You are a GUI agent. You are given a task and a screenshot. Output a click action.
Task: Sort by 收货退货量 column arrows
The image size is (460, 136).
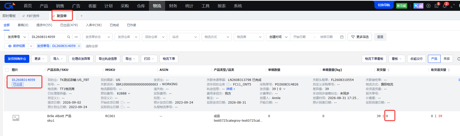(449, 70)
